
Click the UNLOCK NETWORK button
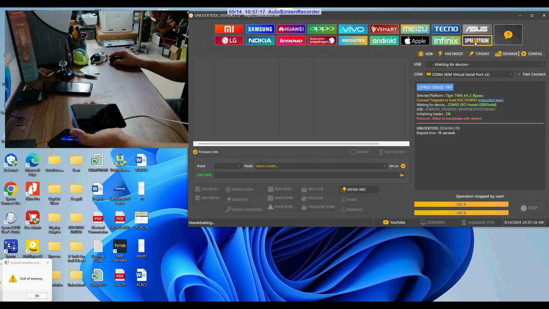point(318,207)
